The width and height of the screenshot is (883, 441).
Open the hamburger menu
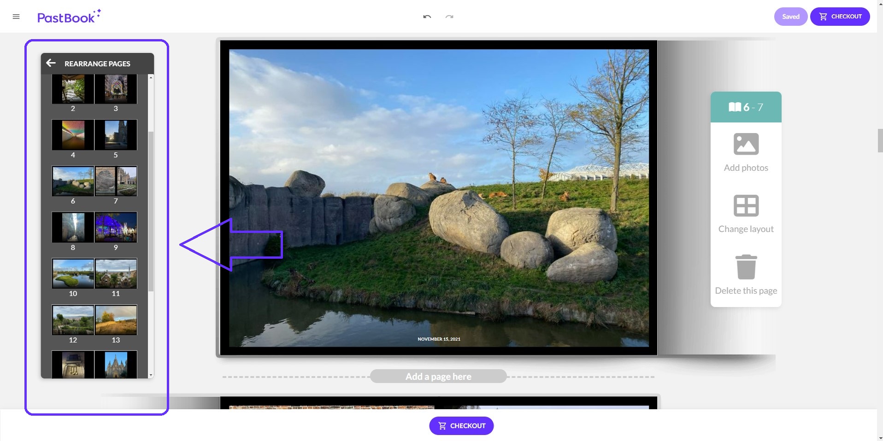[16, 17]
